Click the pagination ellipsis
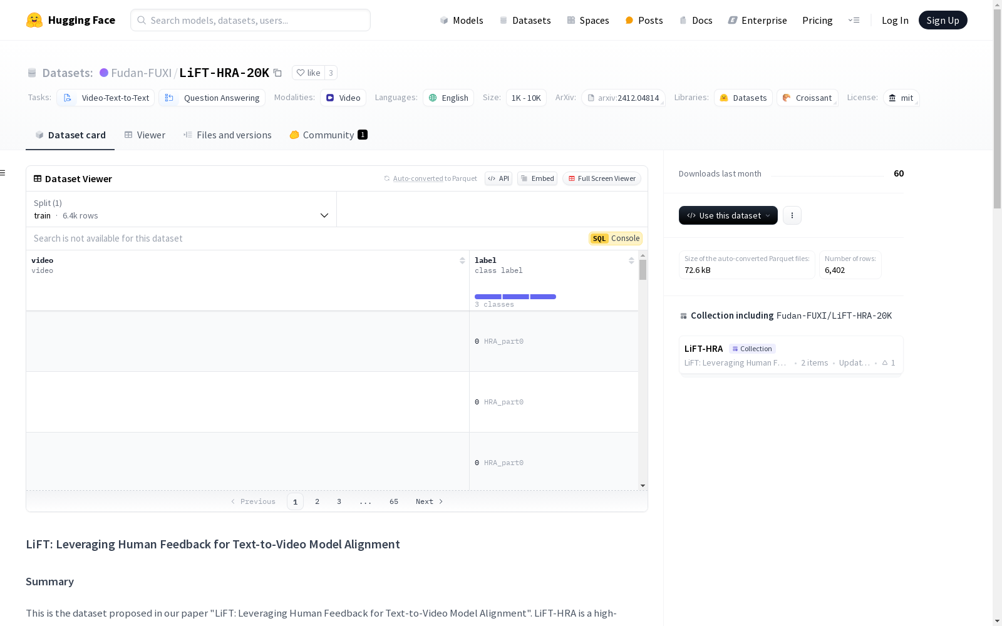1002x626 pixels. coord(366,501)
